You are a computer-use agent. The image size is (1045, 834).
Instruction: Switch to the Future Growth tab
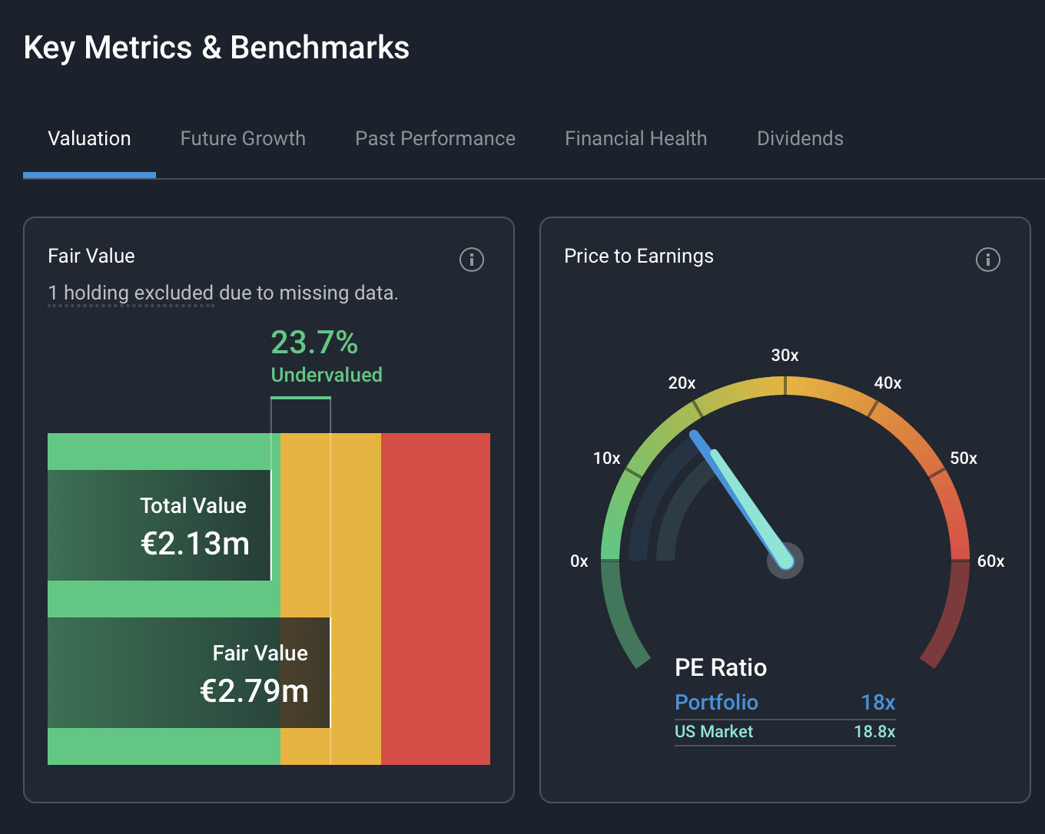243,138
